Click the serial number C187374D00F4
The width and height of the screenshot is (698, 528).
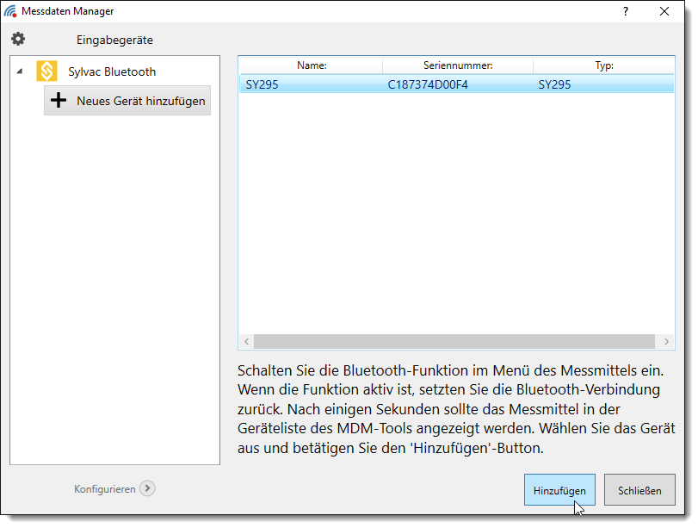[428, 84]
